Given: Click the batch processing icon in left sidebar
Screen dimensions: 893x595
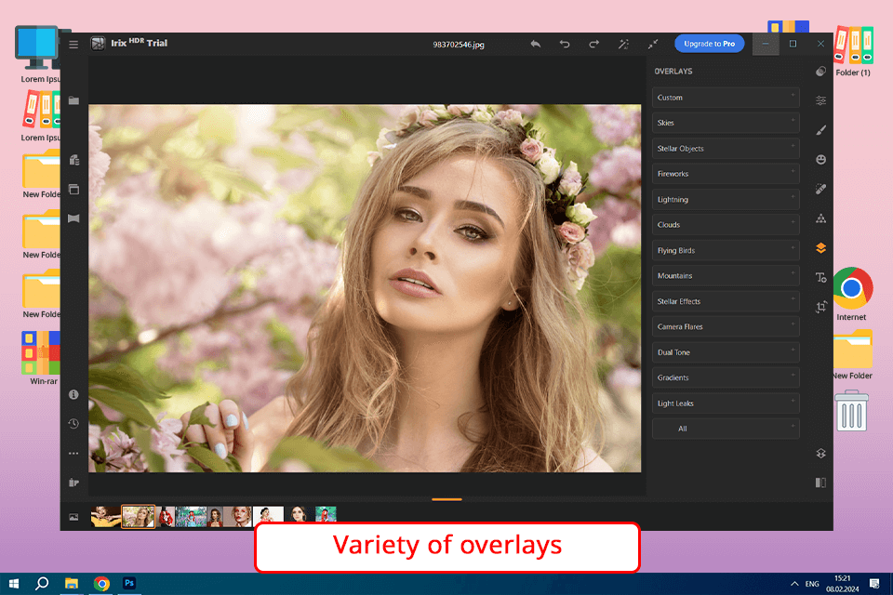Looking at the screenshot, I should click(74, 160).
